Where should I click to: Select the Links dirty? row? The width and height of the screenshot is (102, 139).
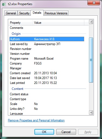click(x=47, y=109)
